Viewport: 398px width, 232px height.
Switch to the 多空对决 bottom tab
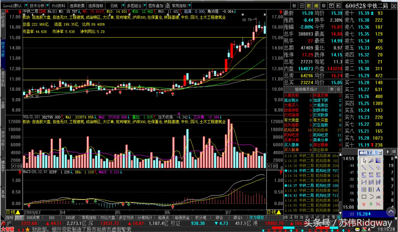tap(126, 218)
